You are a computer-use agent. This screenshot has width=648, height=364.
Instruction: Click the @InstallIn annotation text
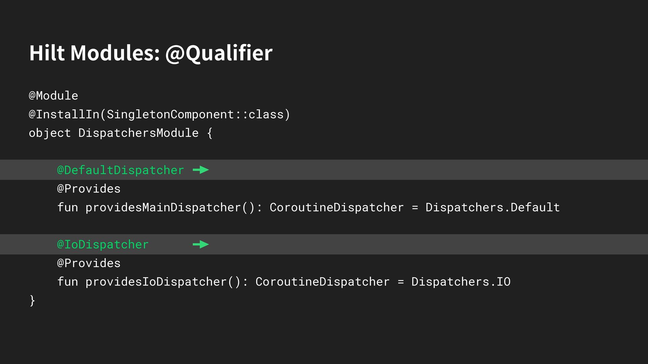click(64, 115)
